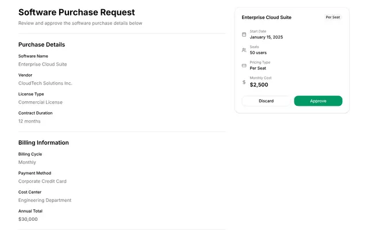Screen dimensions: 368x230
Task: Click the Enterprise Cloud Suite software name value
Action: pyautogui.click(x=43, y=64)
